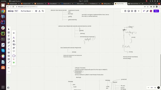Image resolution: width=161 pixels, height=90 pixels.
Task: Start the timer tool
Action: [x=125, y=11]
